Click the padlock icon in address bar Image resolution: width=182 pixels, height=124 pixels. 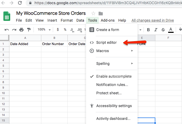coord(30,3)
